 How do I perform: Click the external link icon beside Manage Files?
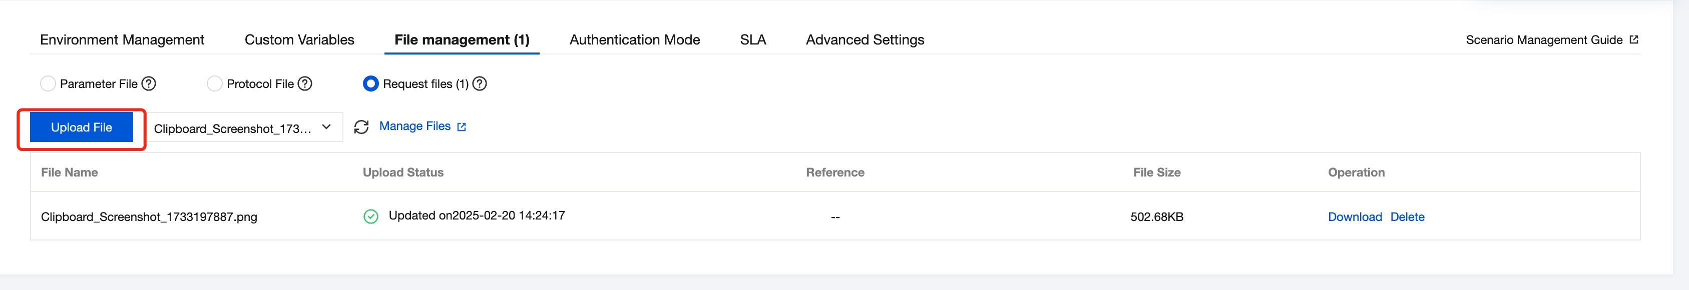coord(462,127)
